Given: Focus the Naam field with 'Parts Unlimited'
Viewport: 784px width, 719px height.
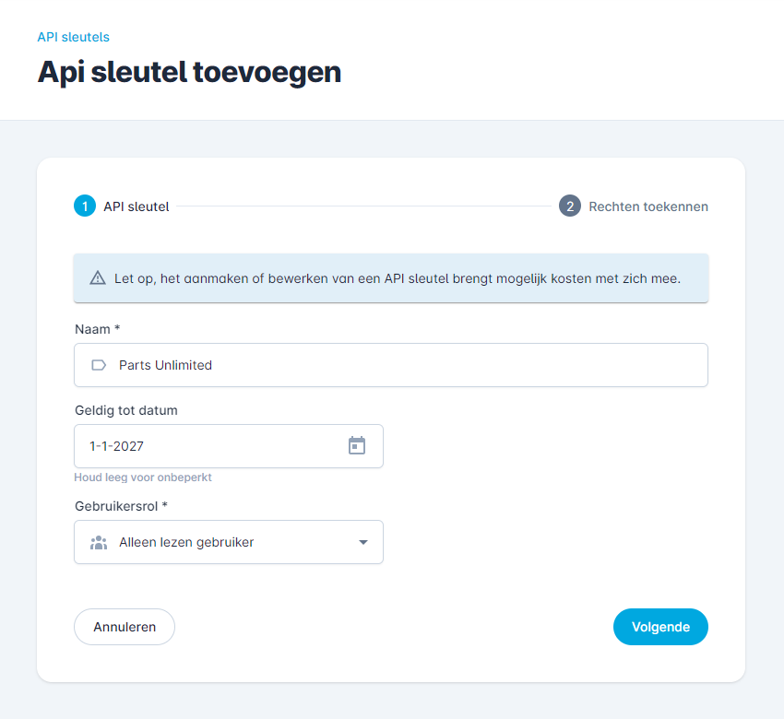Looking at the screenshot, I should tap(391, 365).
